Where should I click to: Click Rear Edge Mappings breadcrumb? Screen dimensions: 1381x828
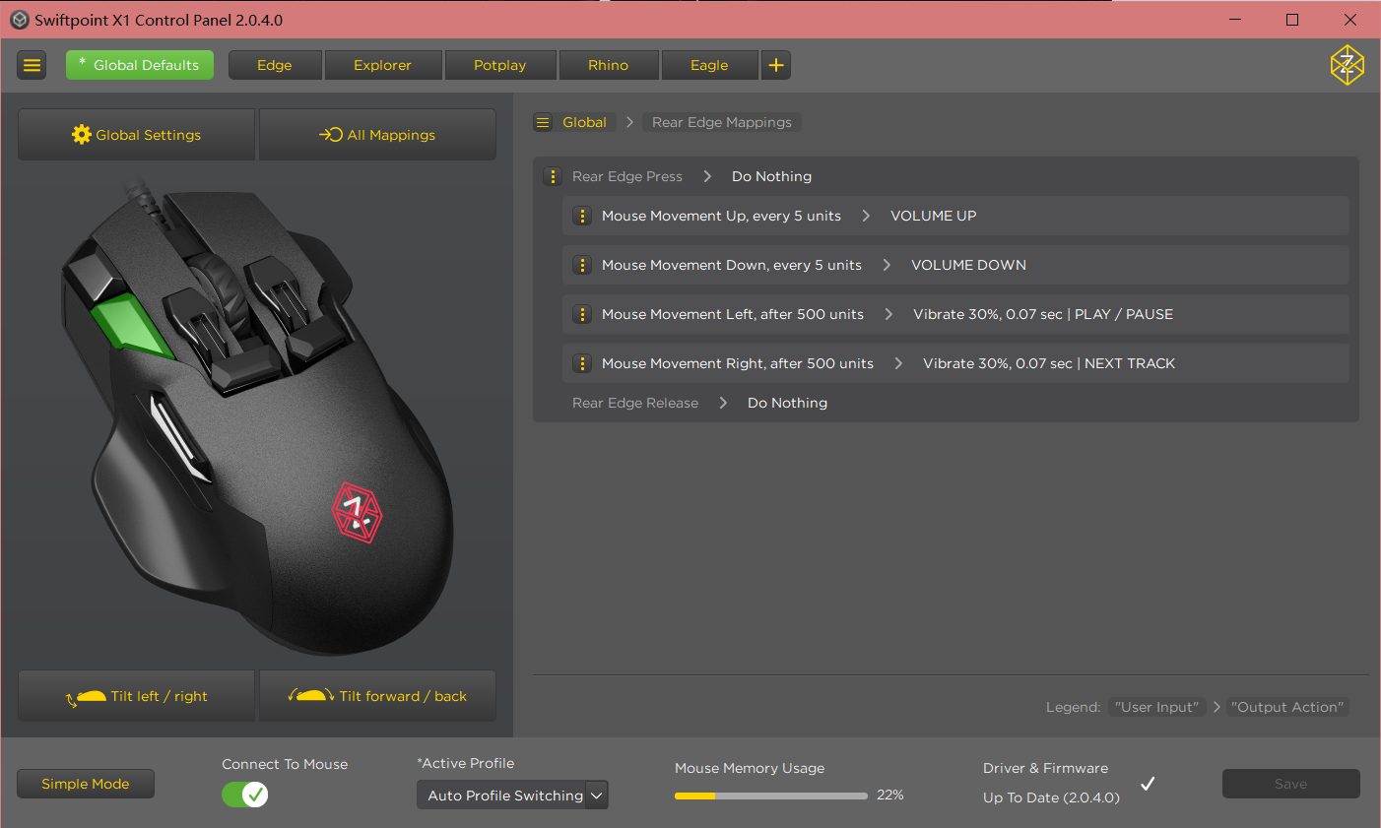point(722,122)
